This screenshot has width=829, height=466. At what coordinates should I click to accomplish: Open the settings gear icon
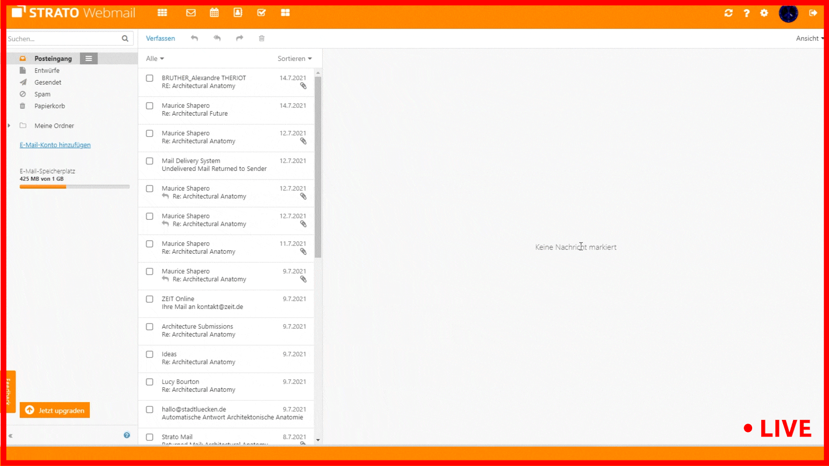point(764,13)
